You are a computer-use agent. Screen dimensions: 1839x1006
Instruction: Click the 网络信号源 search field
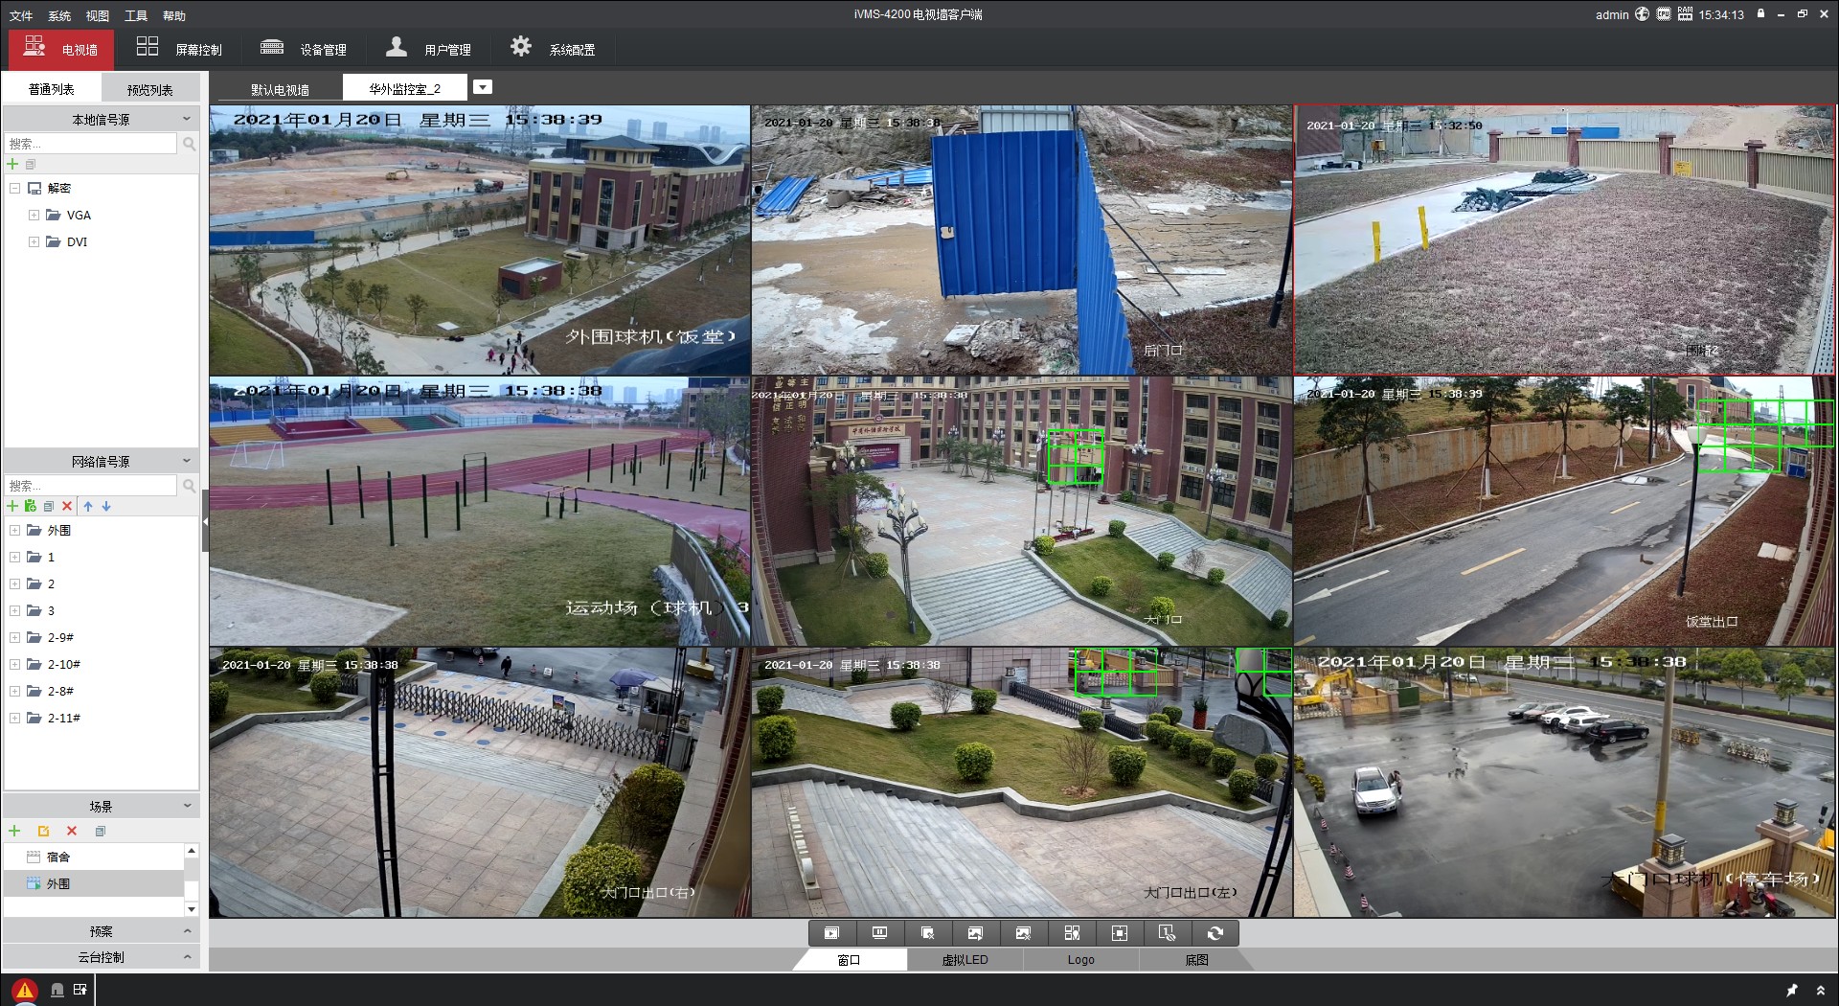91,486
